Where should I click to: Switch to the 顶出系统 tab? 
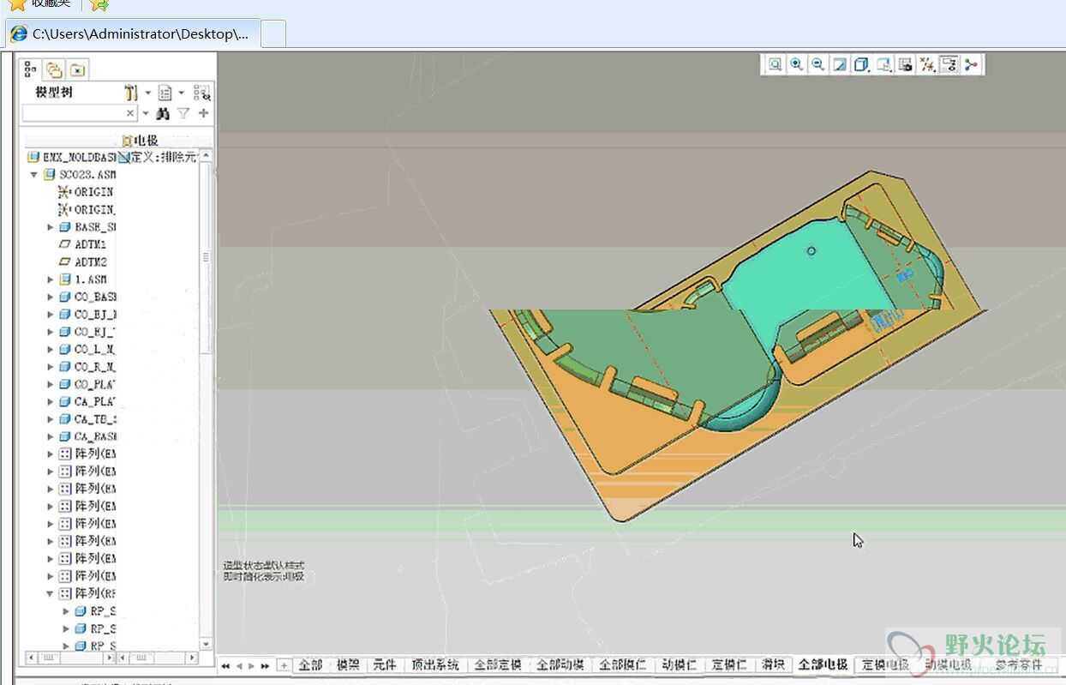click(x=435, y=665)
